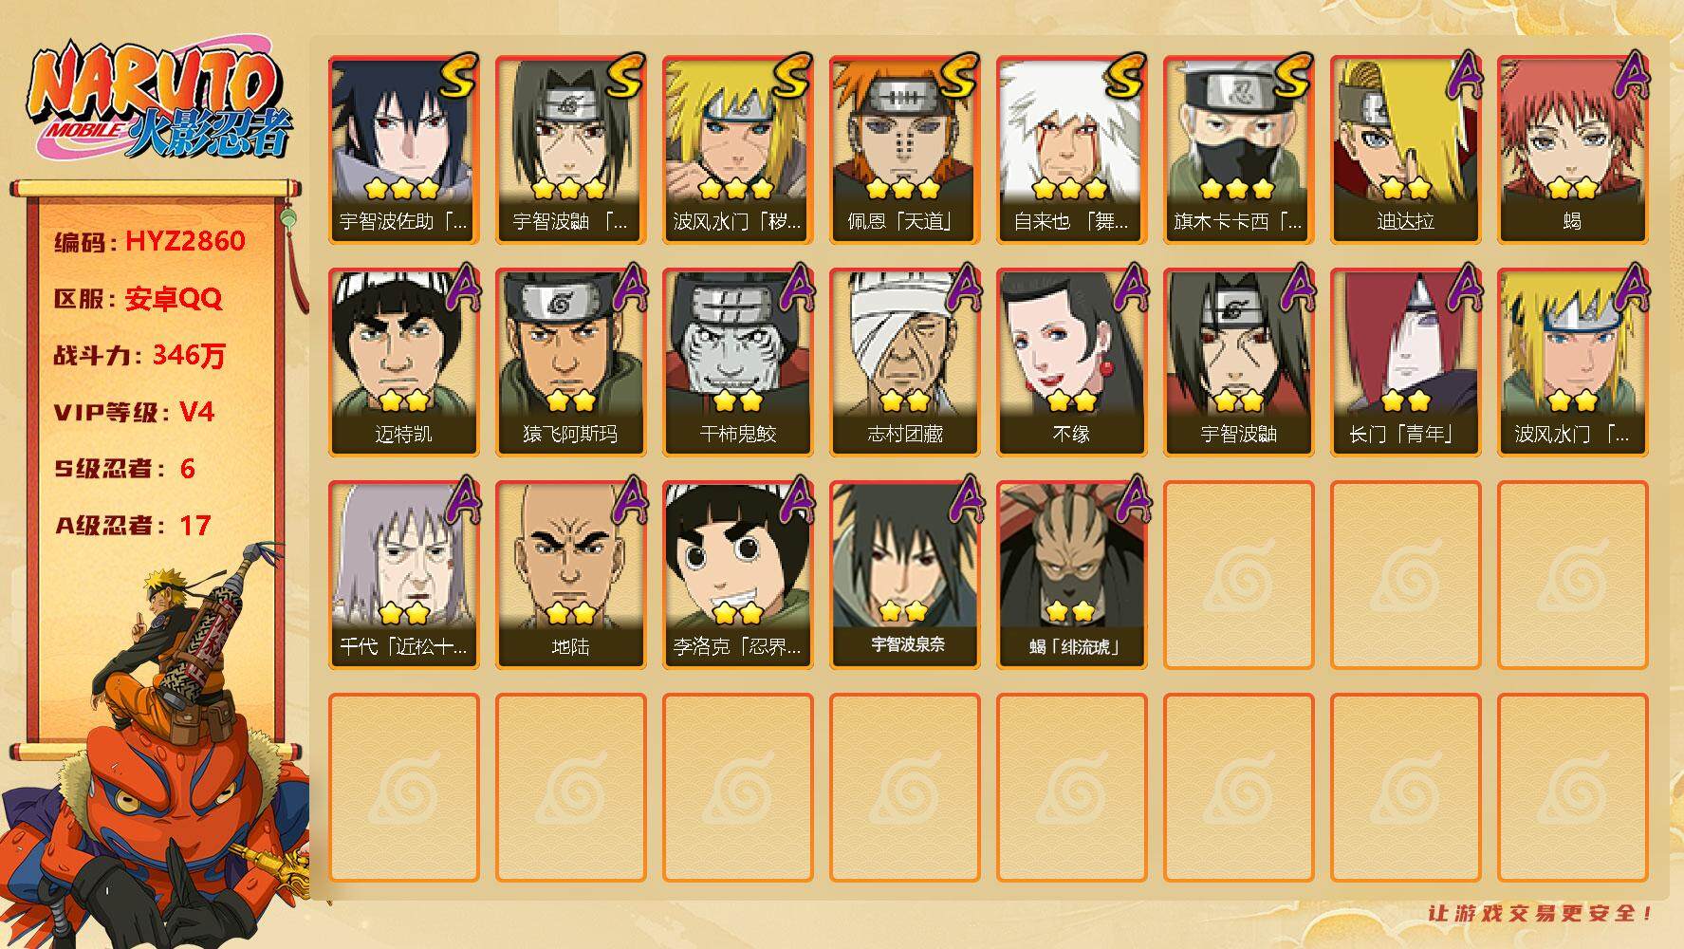This screenshot has width=1684, height=949.
Task: Open the 志村团藏 card
Action: (x=904, y=363)
